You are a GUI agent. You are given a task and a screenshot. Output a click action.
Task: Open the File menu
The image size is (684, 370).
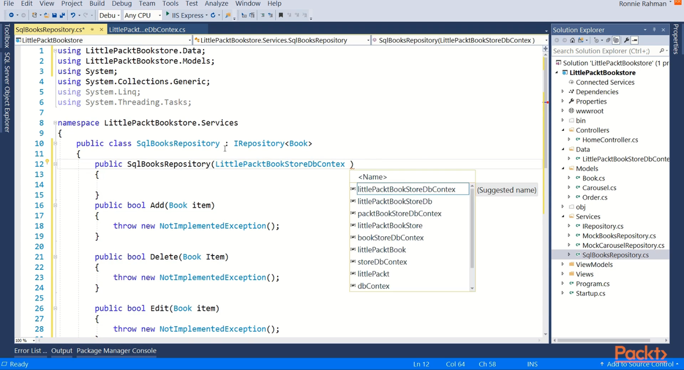point(9,3)
